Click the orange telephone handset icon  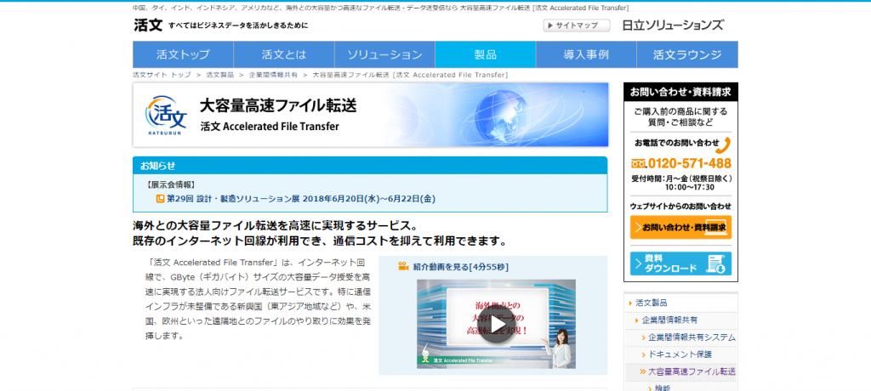click(724, 144)
